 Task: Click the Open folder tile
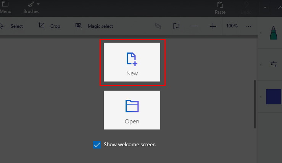pos(132,110)
